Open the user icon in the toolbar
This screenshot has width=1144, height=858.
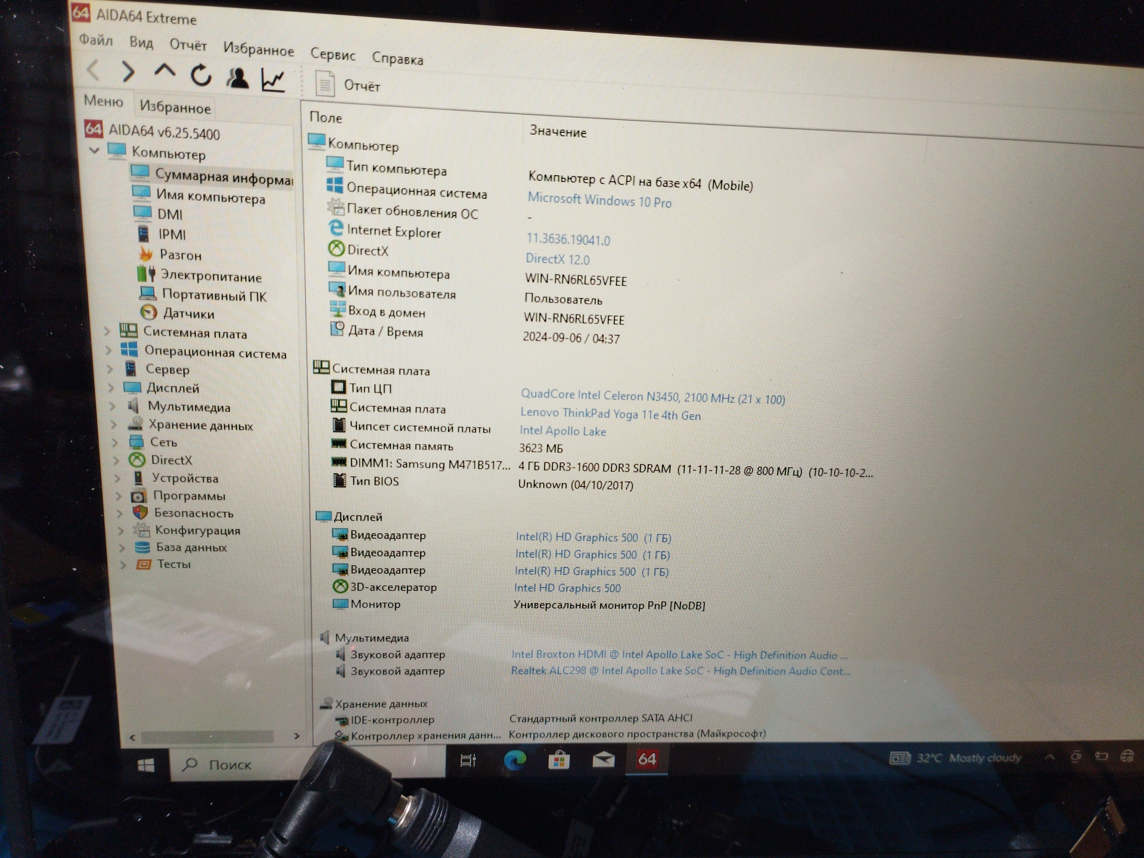click(238, 77)
